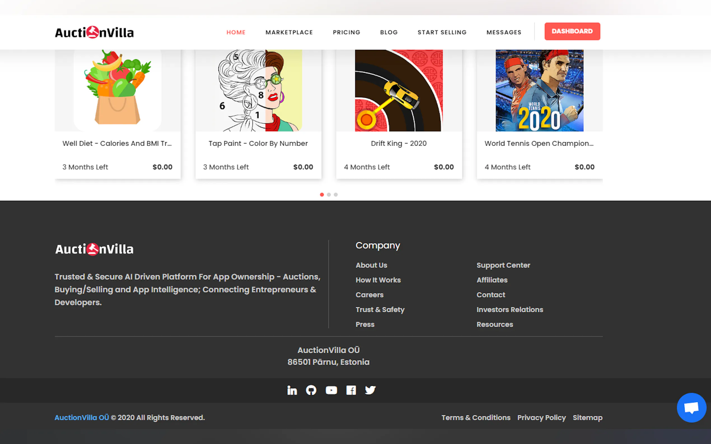Open the GitHub social icon

coord(311,390)
